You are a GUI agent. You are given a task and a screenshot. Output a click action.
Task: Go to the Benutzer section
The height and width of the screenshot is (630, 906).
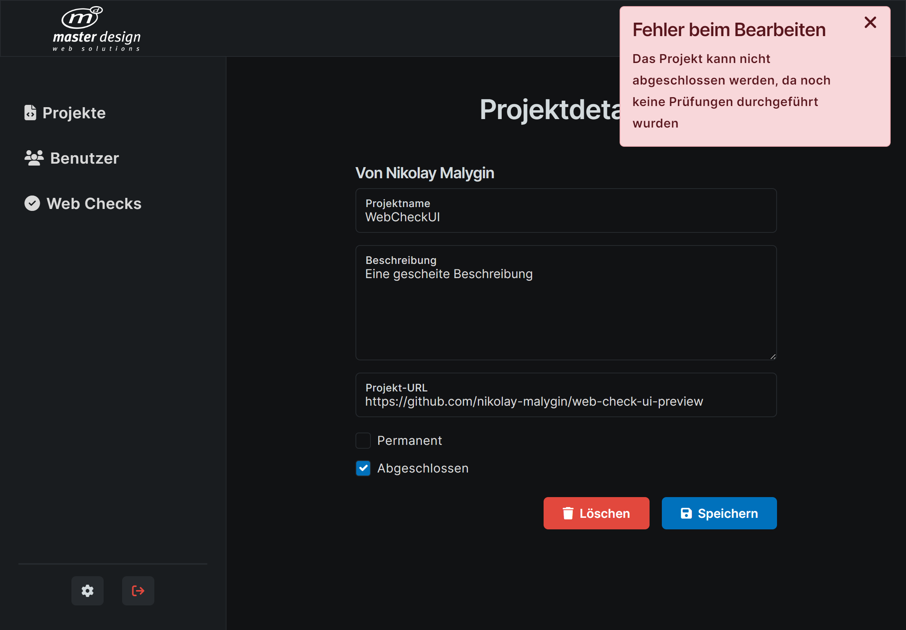click(84, 158)
